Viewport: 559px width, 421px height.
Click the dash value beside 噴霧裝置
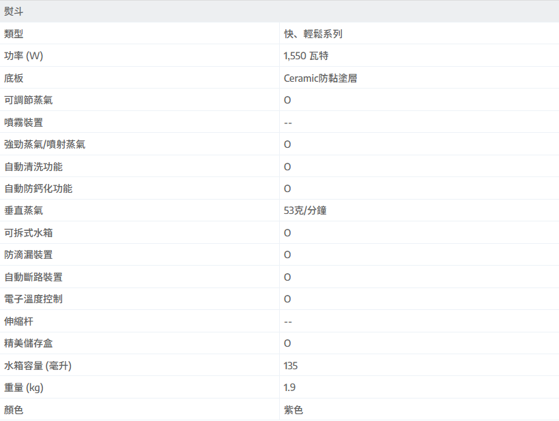tap(288, 123)
